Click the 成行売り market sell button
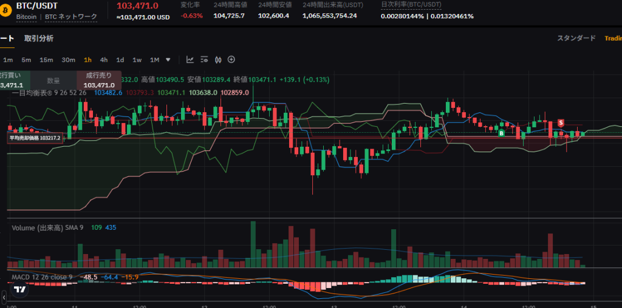This screenshot has width=622, height=308. 99,80
